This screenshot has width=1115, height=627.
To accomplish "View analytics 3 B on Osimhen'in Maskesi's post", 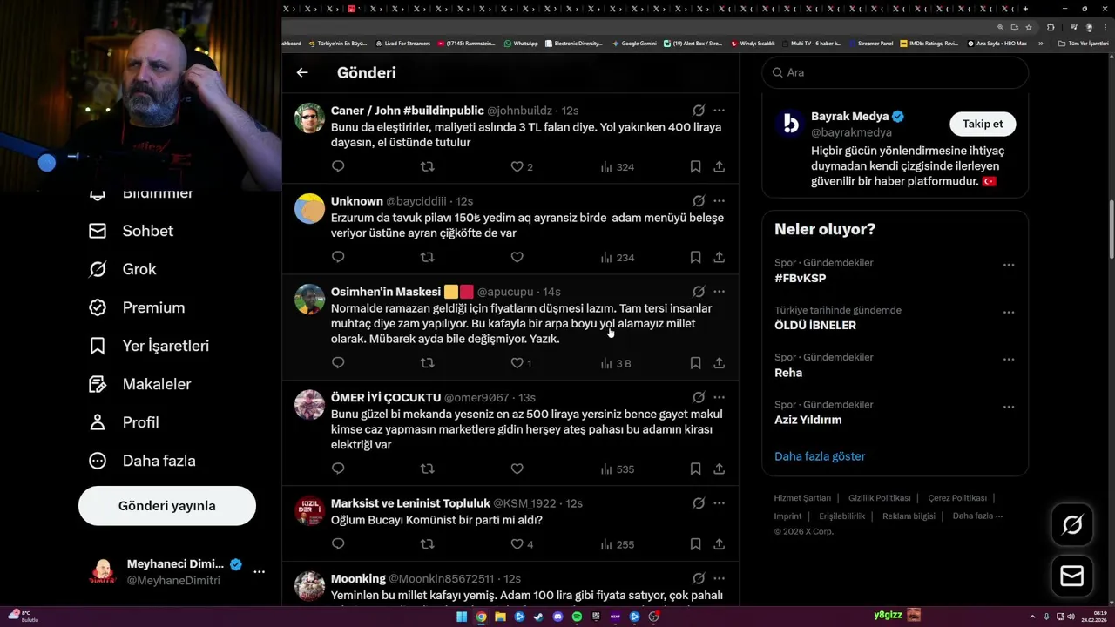I will click(616, 363).
